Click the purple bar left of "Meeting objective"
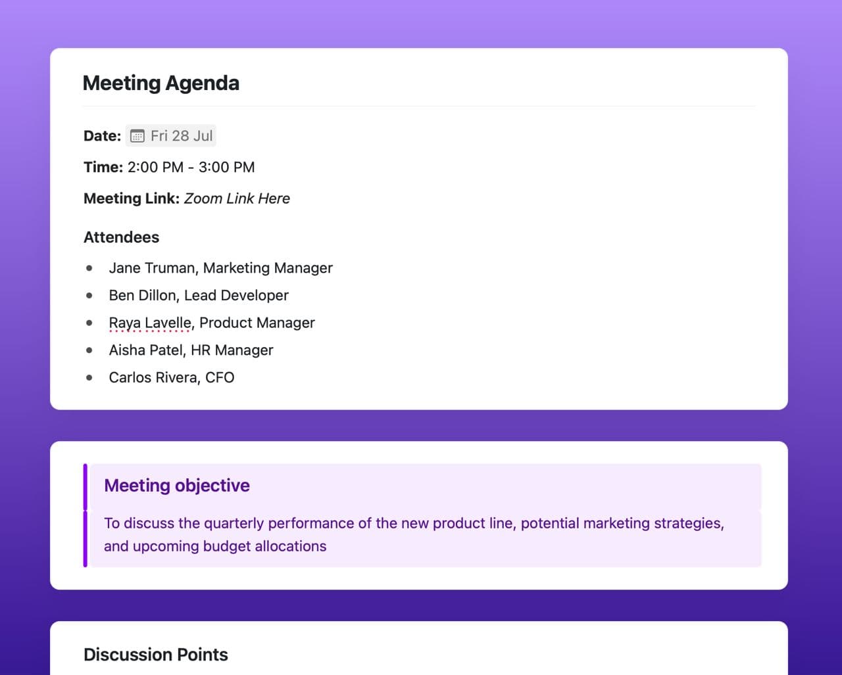842x675 pixels. tap(86, 487)
